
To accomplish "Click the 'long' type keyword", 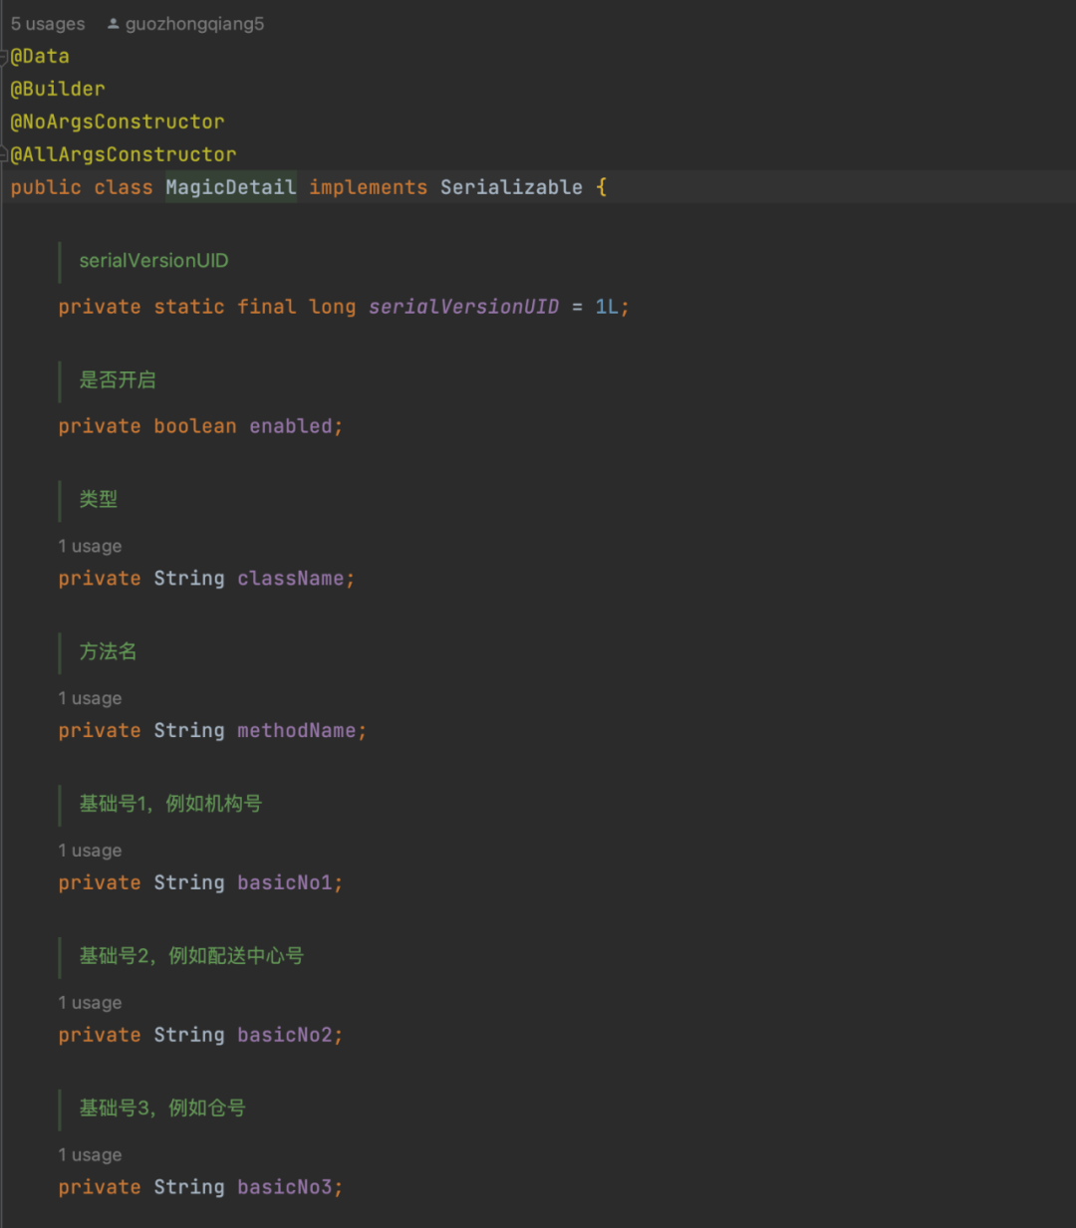I will pos(332,307).
